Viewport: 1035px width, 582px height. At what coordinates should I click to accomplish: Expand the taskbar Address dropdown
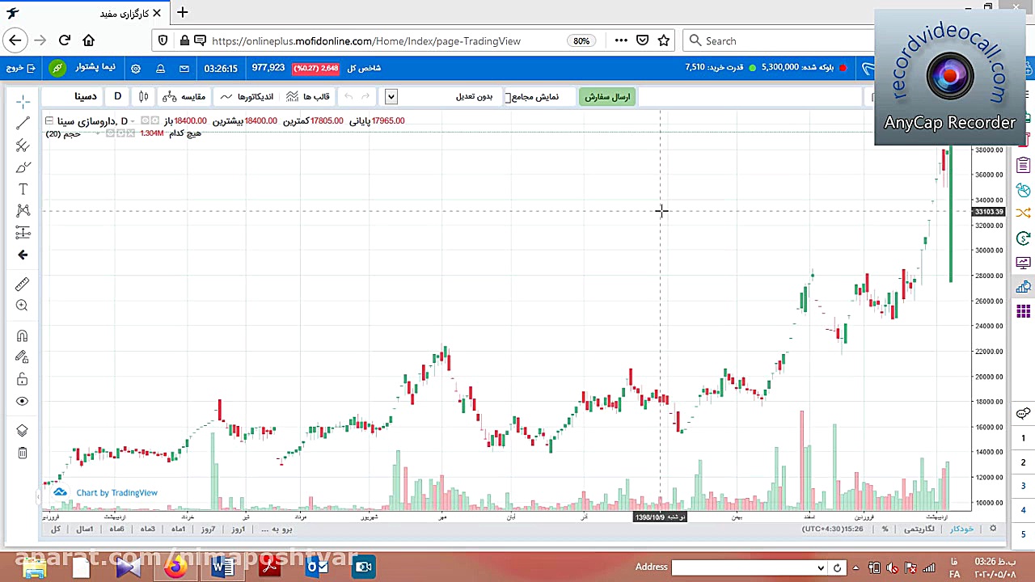(x=821, y=567)
